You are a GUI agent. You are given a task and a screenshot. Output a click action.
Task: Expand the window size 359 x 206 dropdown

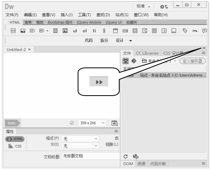(x=102, y=123)
